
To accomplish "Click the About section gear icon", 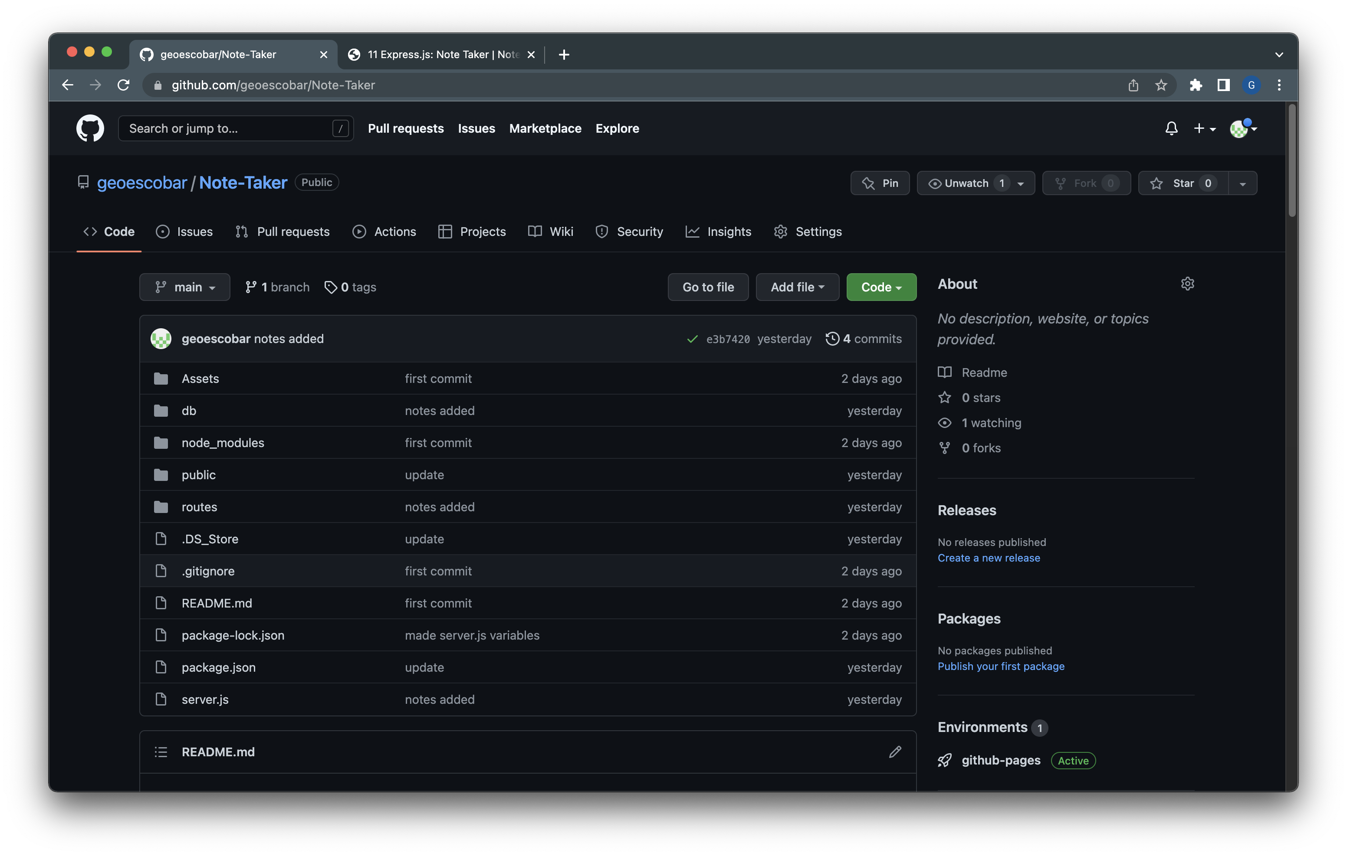I will coord(1187,284).
